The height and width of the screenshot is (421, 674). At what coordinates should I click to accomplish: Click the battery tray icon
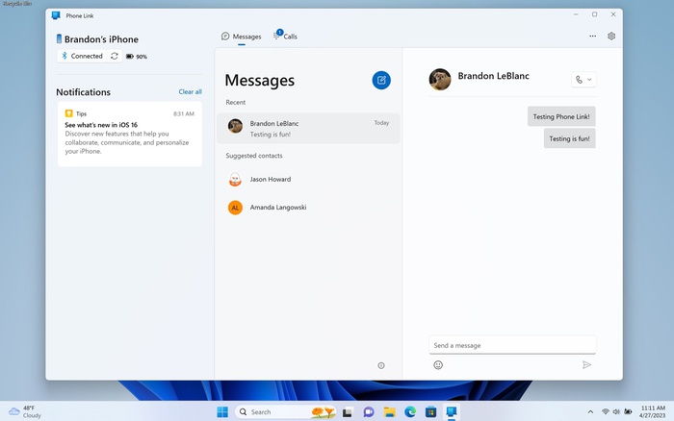[628, 412]
